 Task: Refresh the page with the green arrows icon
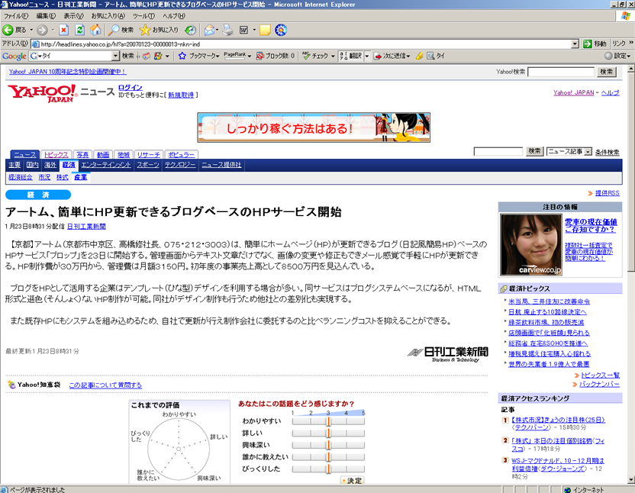80,30
